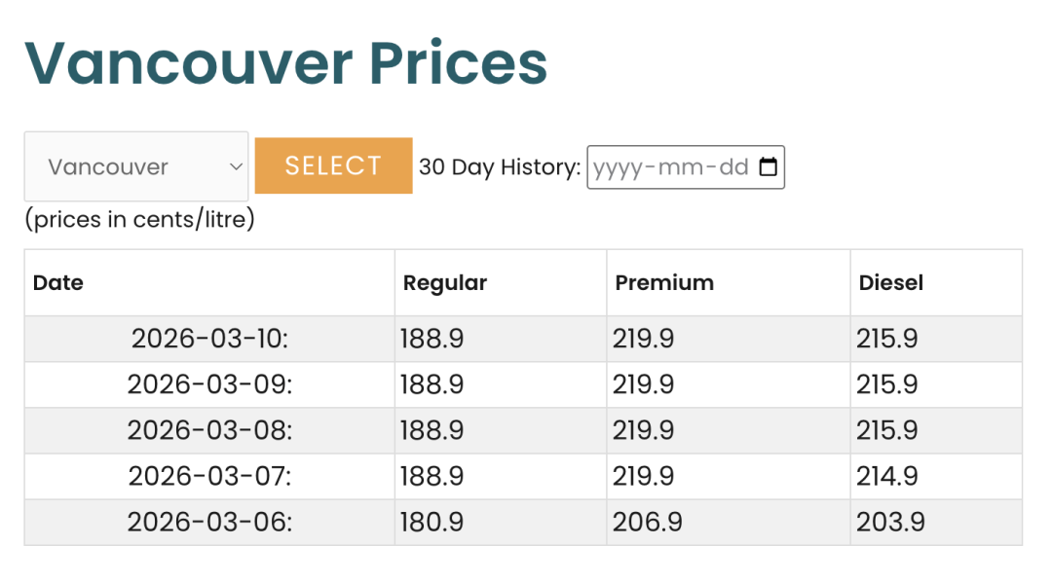Select the 2026-03-09 date cell
This screenshot has width=1052, height=583.
tap(210, 384)
